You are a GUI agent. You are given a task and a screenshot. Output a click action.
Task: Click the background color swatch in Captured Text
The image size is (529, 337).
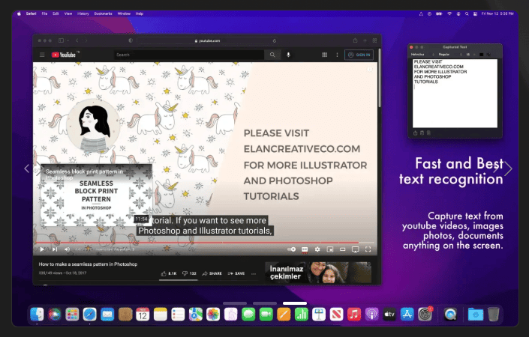[488, 55]
